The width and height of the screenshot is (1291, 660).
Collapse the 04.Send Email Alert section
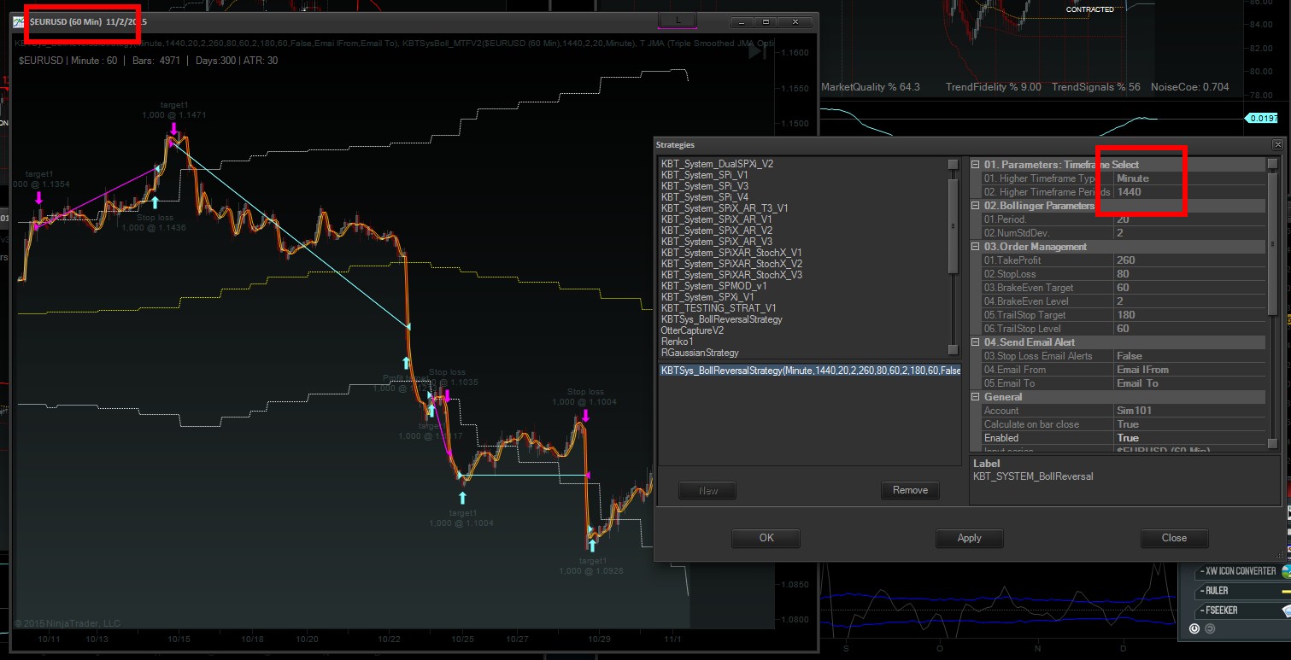977,342
